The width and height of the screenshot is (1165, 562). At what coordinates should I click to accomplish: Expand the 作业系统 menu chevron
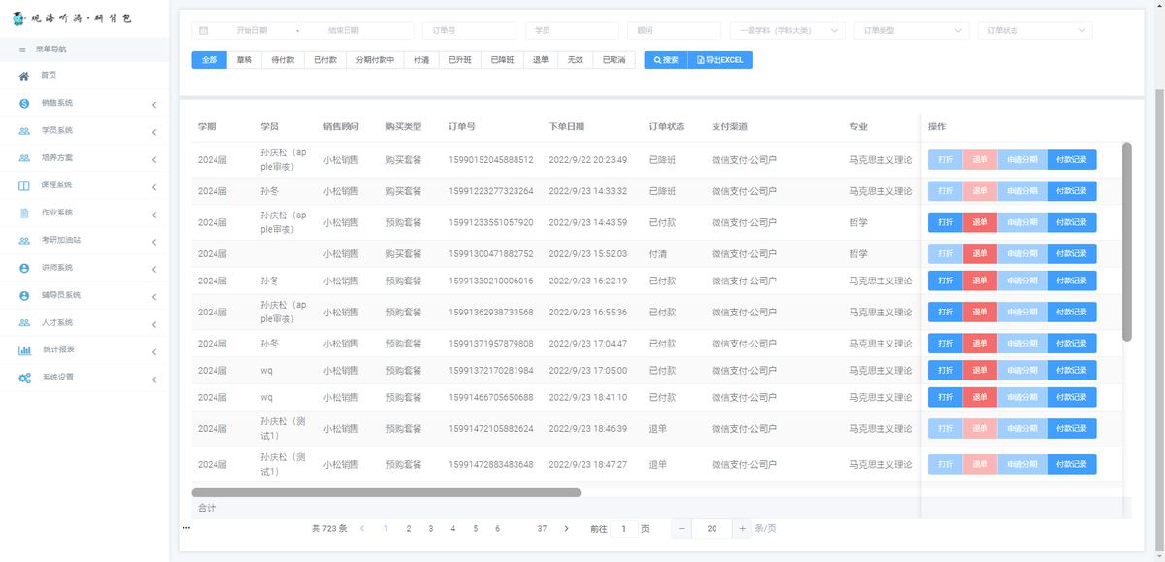pos(154,213)
